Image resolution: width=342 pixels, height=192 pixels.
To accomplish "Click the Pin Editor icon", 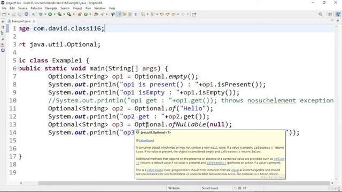I will click(x=194, y=14).
